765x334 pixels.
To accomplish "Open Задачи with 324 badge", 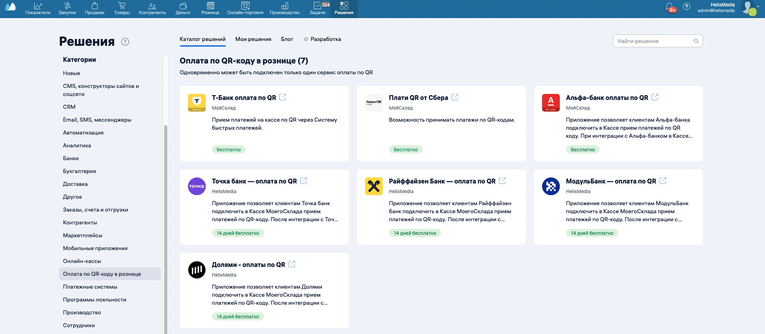I will click(319, 8).
